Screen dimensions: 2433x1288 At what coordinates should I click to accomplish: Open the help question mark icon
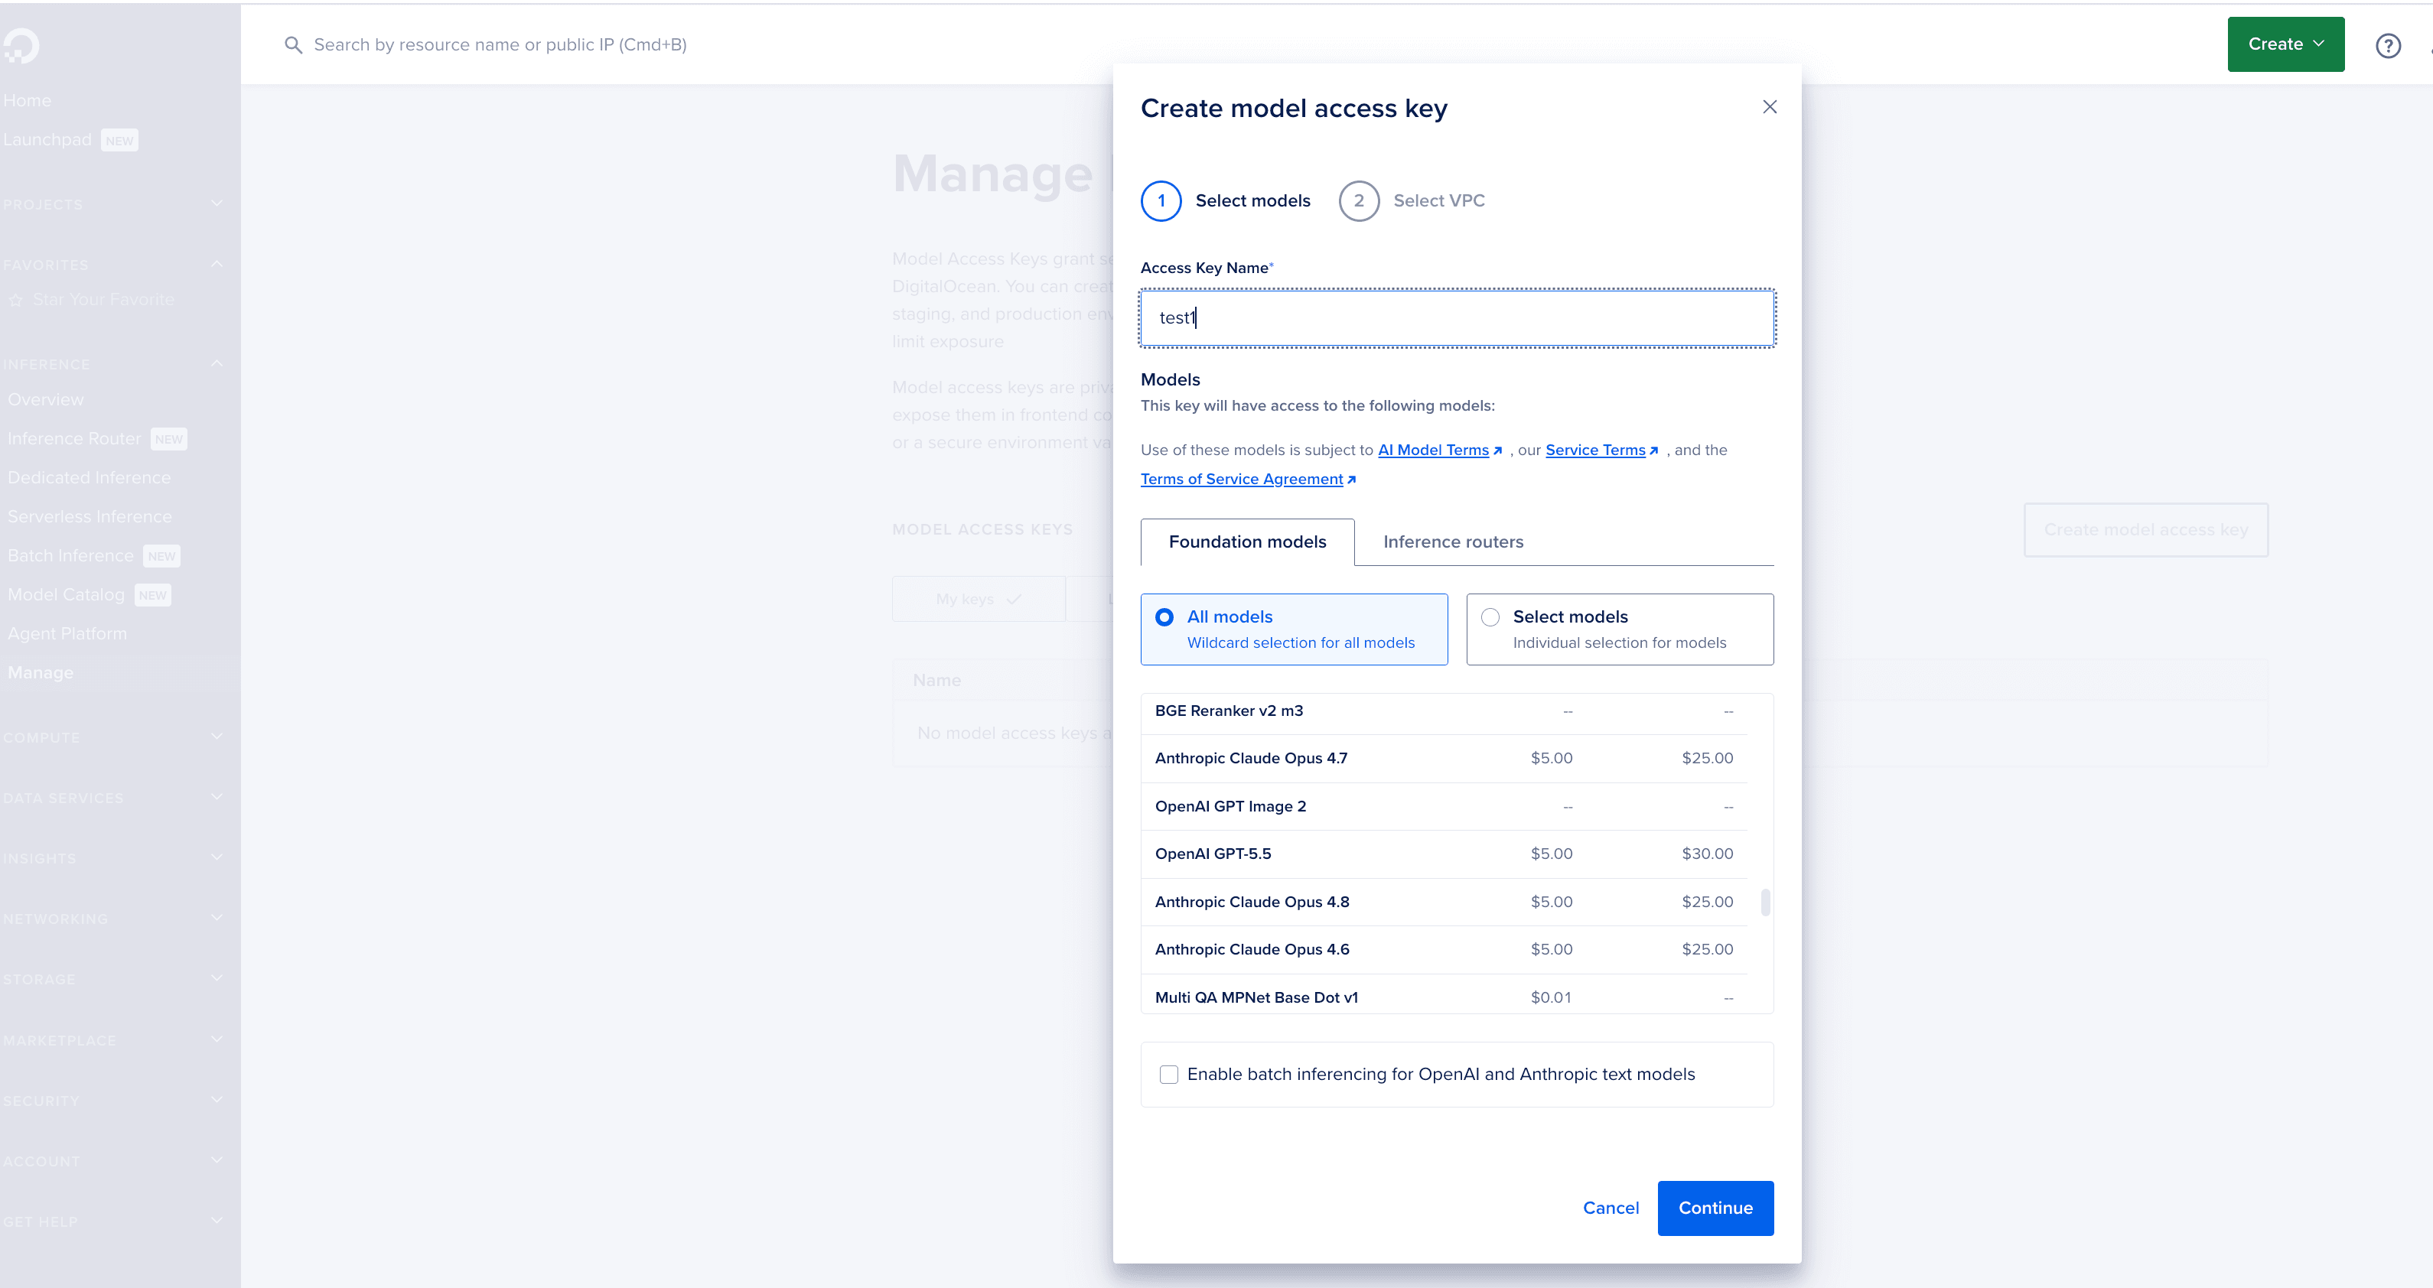click(2388, 45)
